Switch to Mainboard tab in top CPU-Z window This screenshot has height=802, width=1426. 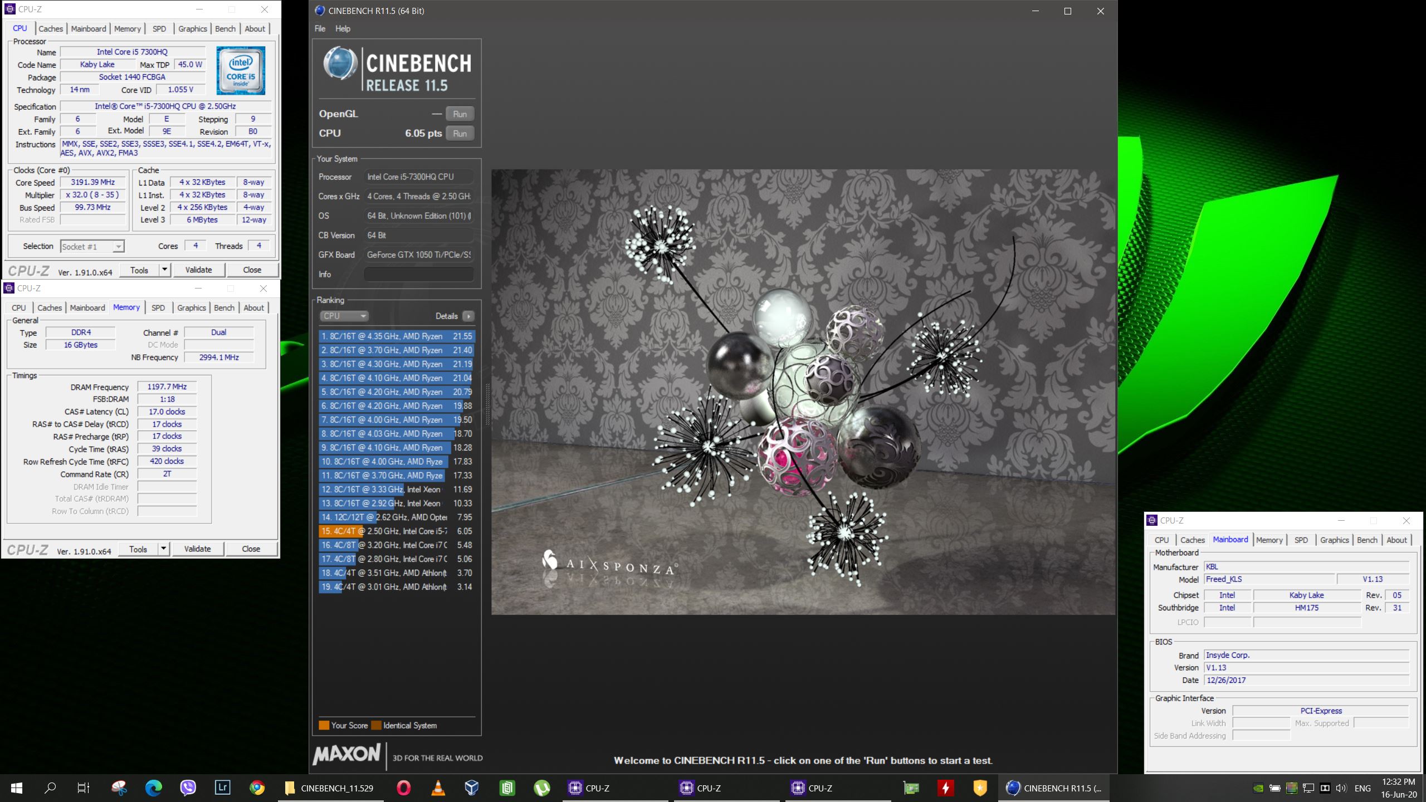point(89,28)
